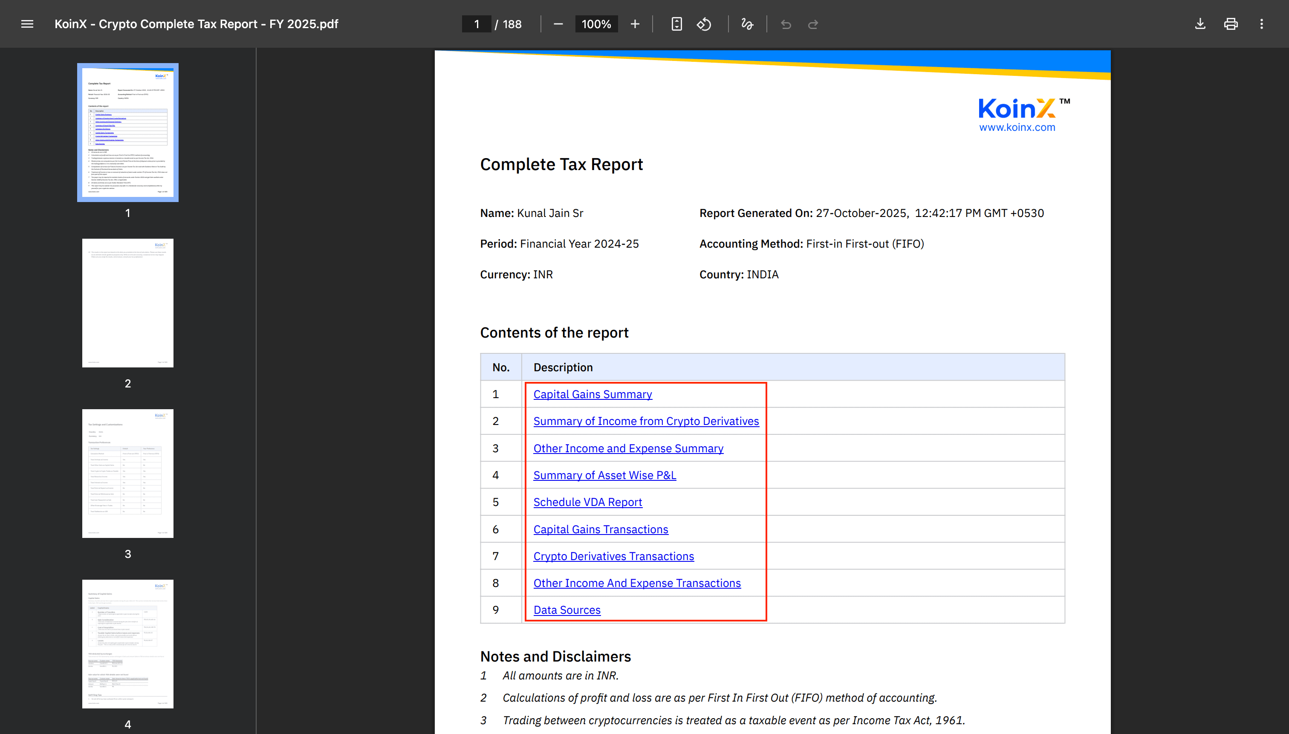Select the page 4 thumbnail
The height and width of the screenshot is (734, 1289).
coord(127,644)
